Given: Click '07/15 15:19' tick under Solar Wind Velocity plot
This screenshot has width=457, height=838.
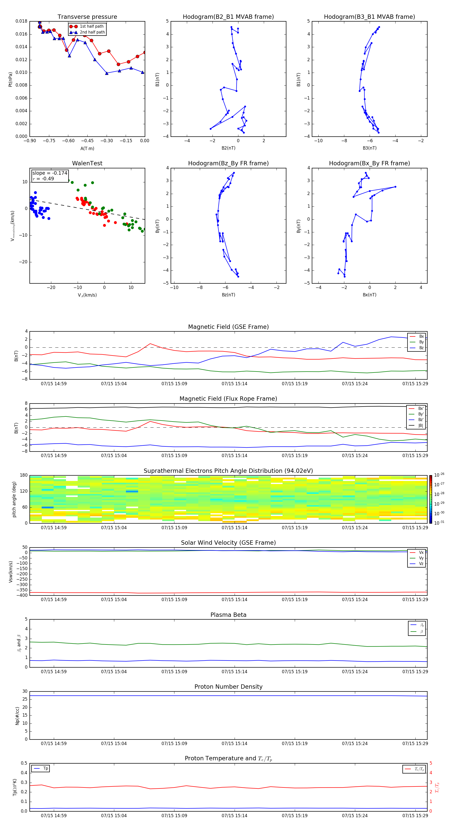Looking at the screenshot, I should (x=294, y=600).
